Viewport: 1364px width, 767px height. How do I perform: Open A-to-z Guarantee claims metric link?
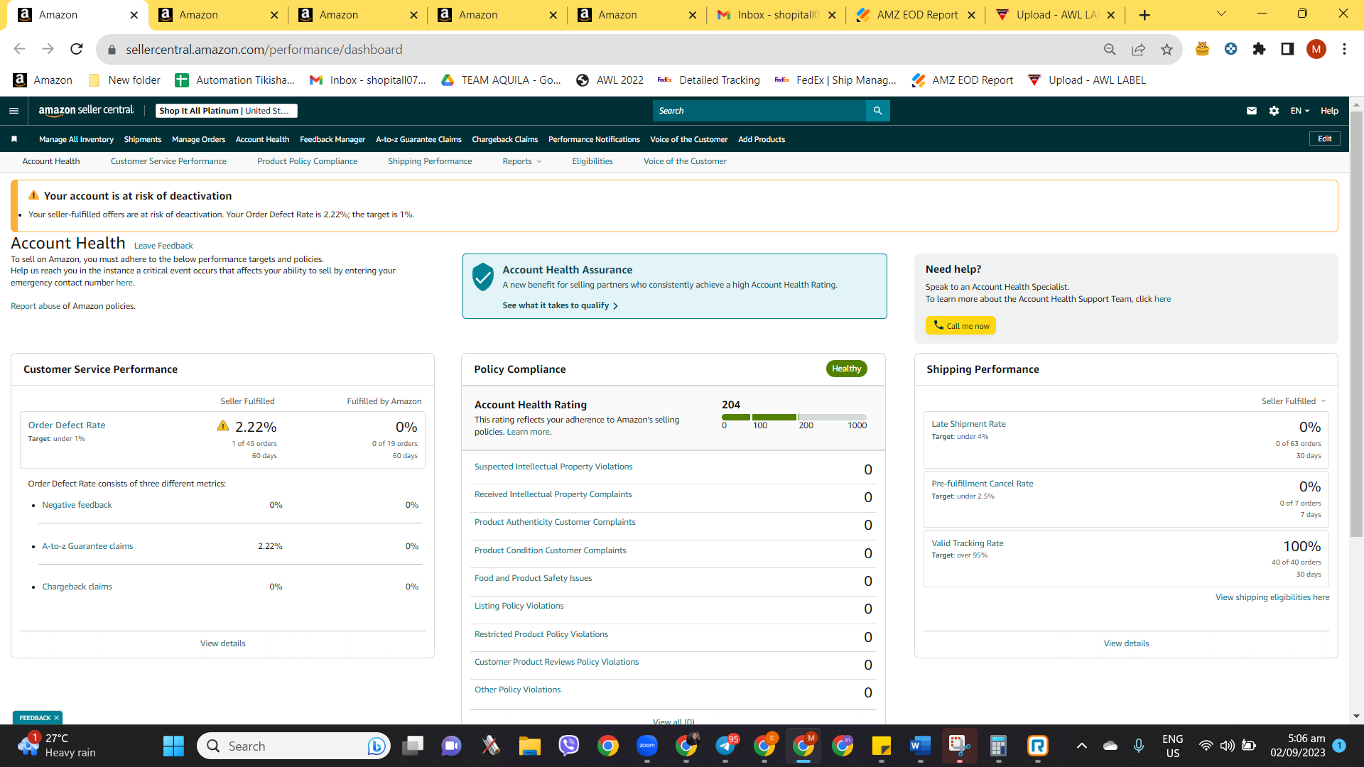pos(87,546)
